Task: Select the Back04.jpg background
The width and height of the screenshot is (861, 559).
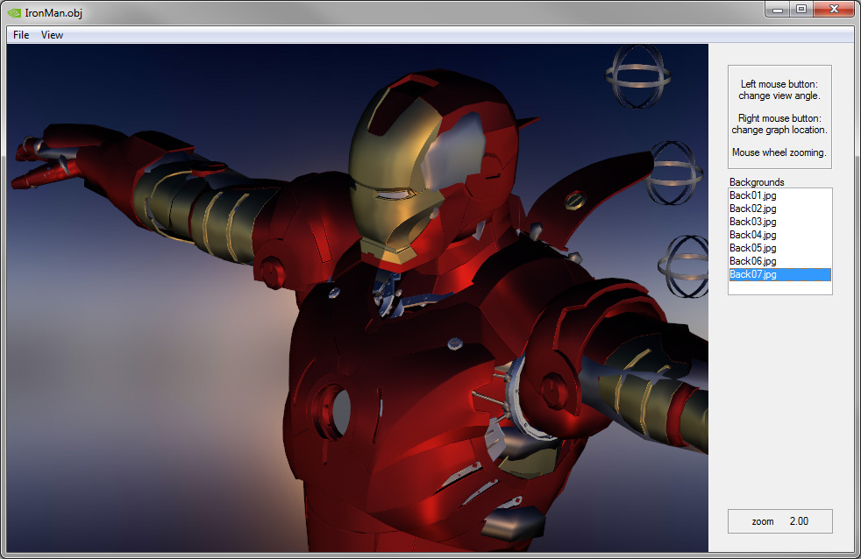Action: click(752, 235)
